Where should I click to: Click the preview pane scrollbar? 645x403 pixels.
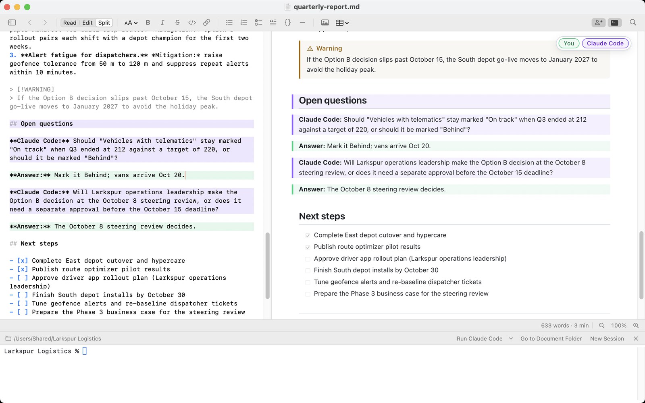(x=641, y=265)
